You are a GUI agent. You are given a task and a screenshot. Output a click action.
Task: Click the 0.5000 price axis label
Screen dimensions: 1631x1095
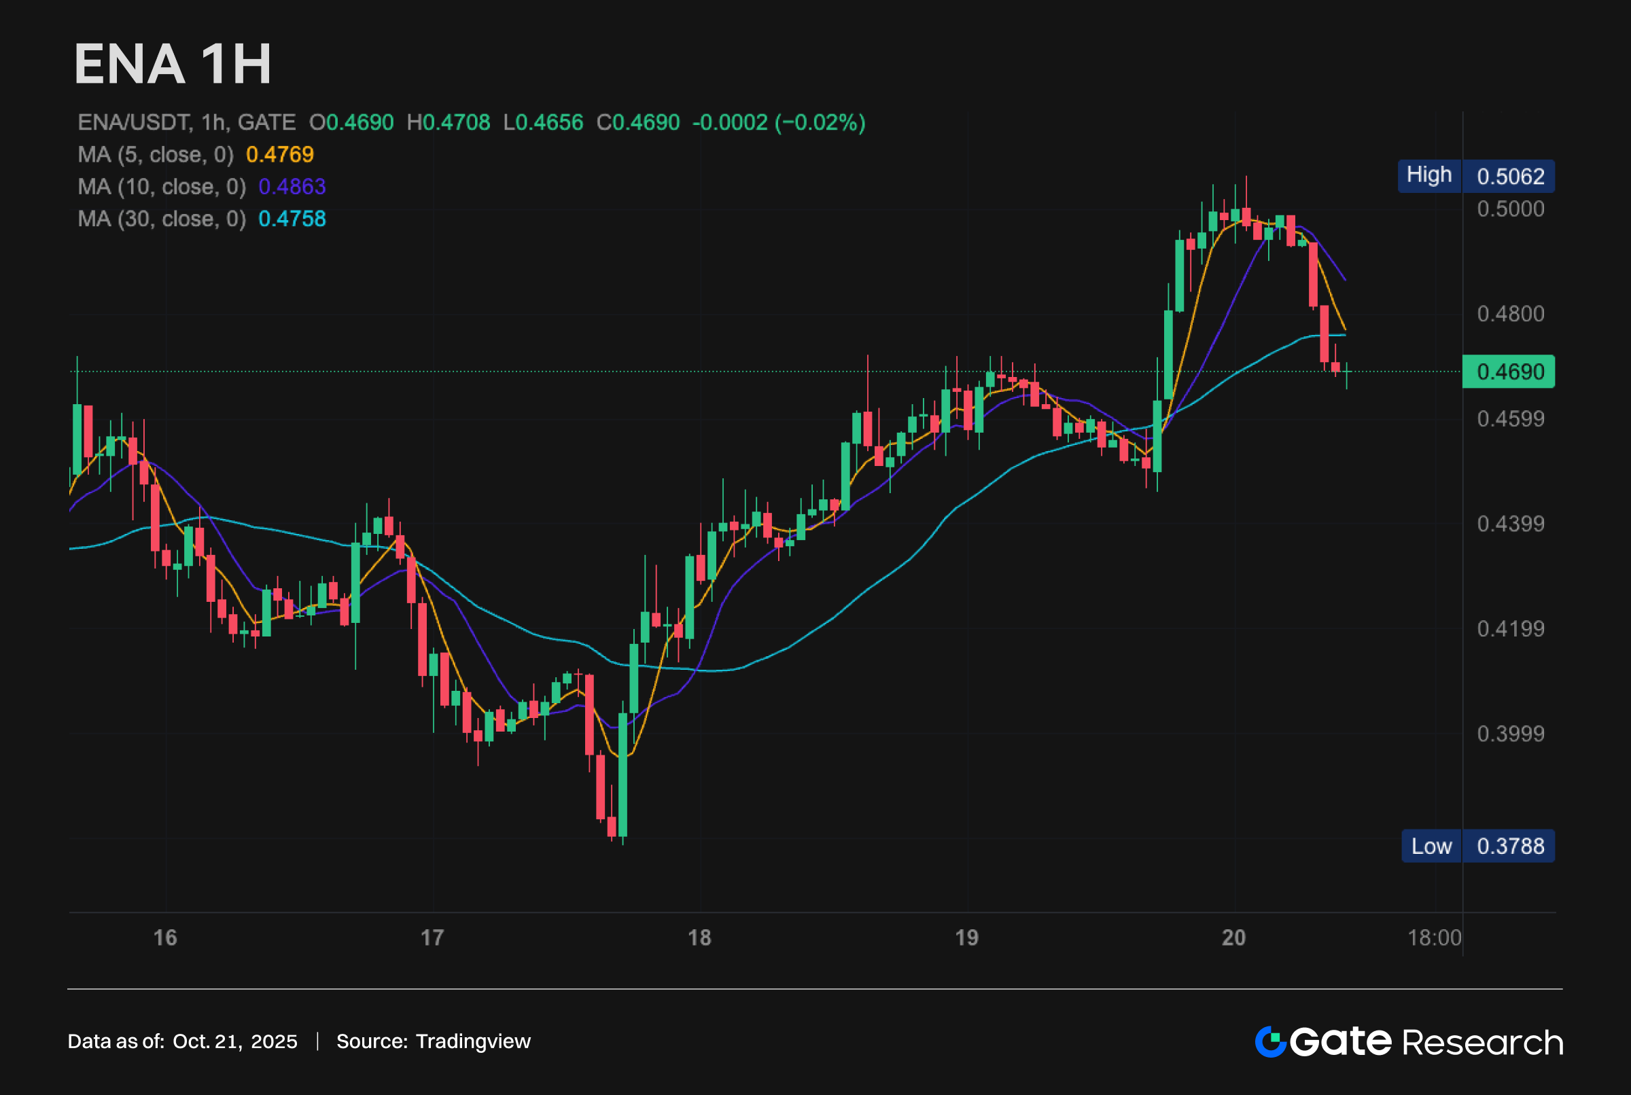point(1510,209)
